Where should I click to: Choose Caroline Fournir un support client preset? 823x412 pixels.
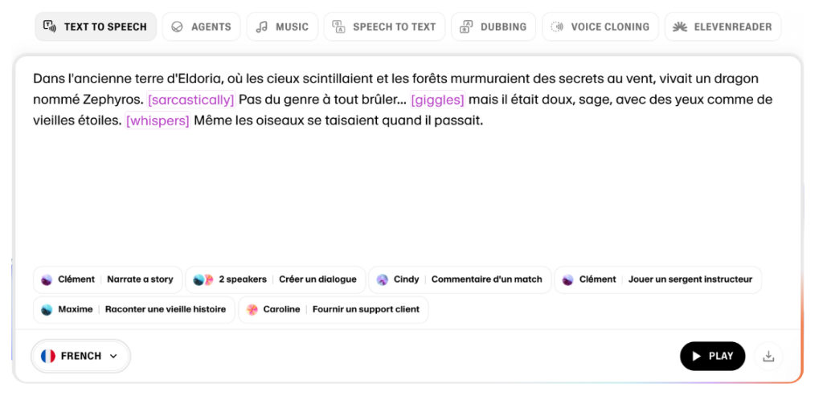333,309
